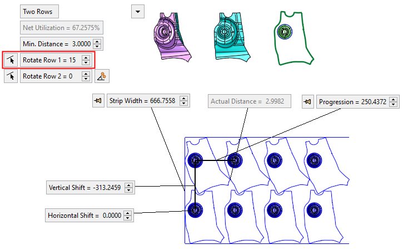Viewport: 403px width, 249px height.
Task: Increase Vertical Shift with up arrow
Action: point(128,185)
